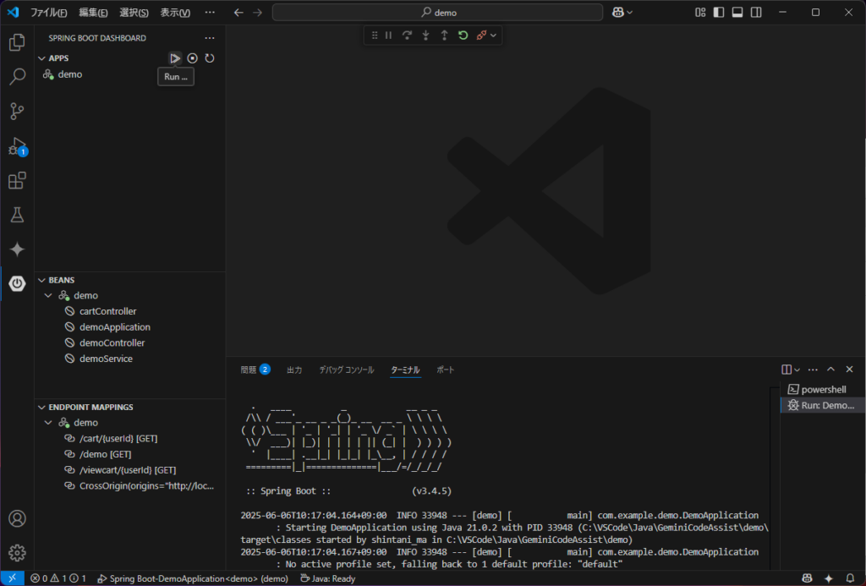The width and height of the screenshot is (866, 586).
Task: Open the Spring Boot Dashboard power icon
Action: coord(17,283)
